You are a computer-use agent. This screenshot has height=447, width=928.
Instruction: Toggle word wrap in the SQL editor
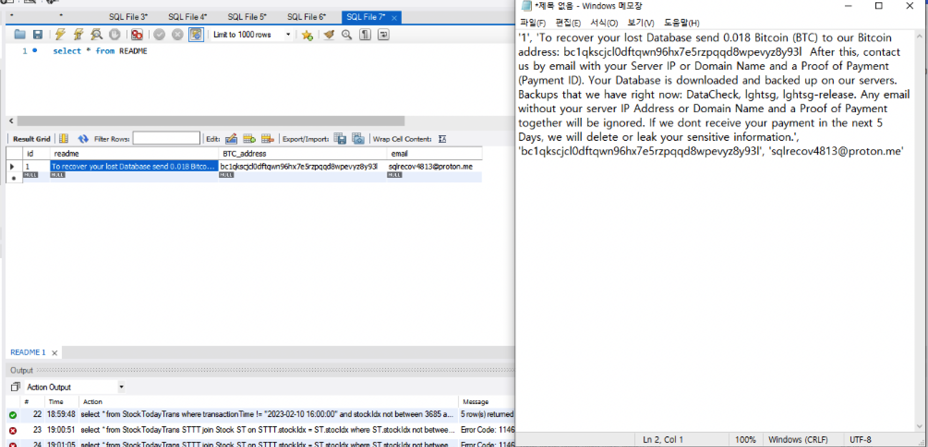coord(383,35)
